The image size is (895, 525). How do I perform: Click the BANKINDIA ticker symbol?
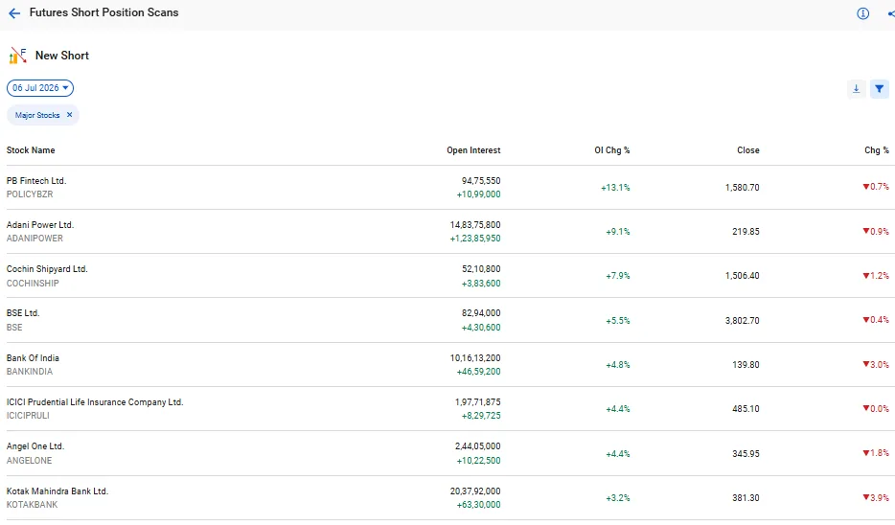coord(30,371)
